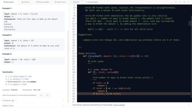Click constraint '0 <= amount <= 5000'

point(17,84)
